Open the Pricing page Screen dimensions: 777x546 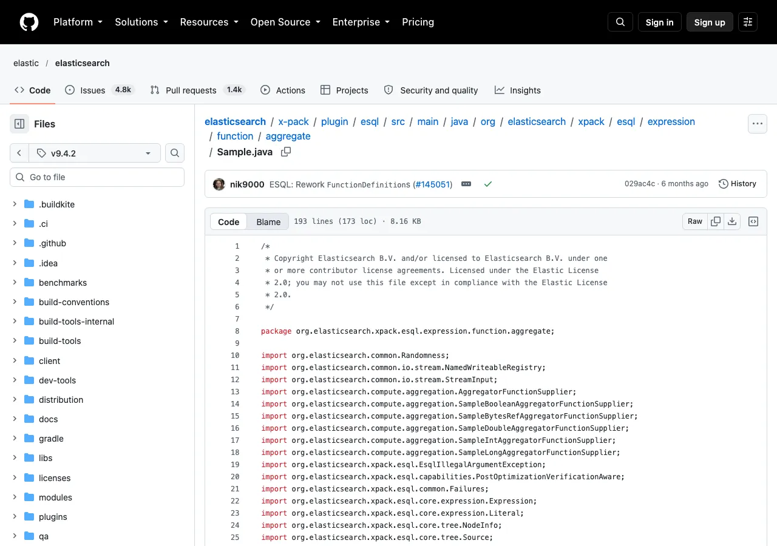[418, 22]
